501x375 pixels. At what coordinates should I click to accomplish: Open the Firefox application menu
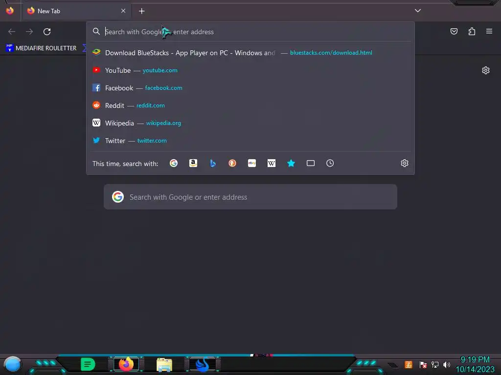(x=489, y=31)
